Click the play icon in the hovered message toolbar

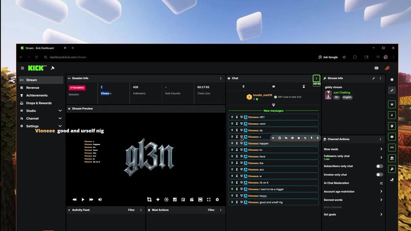tap(273, 138)
